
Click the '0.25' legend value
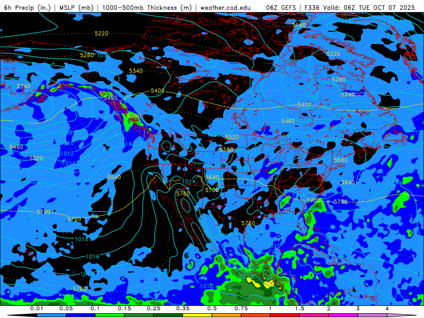(154, 308)
